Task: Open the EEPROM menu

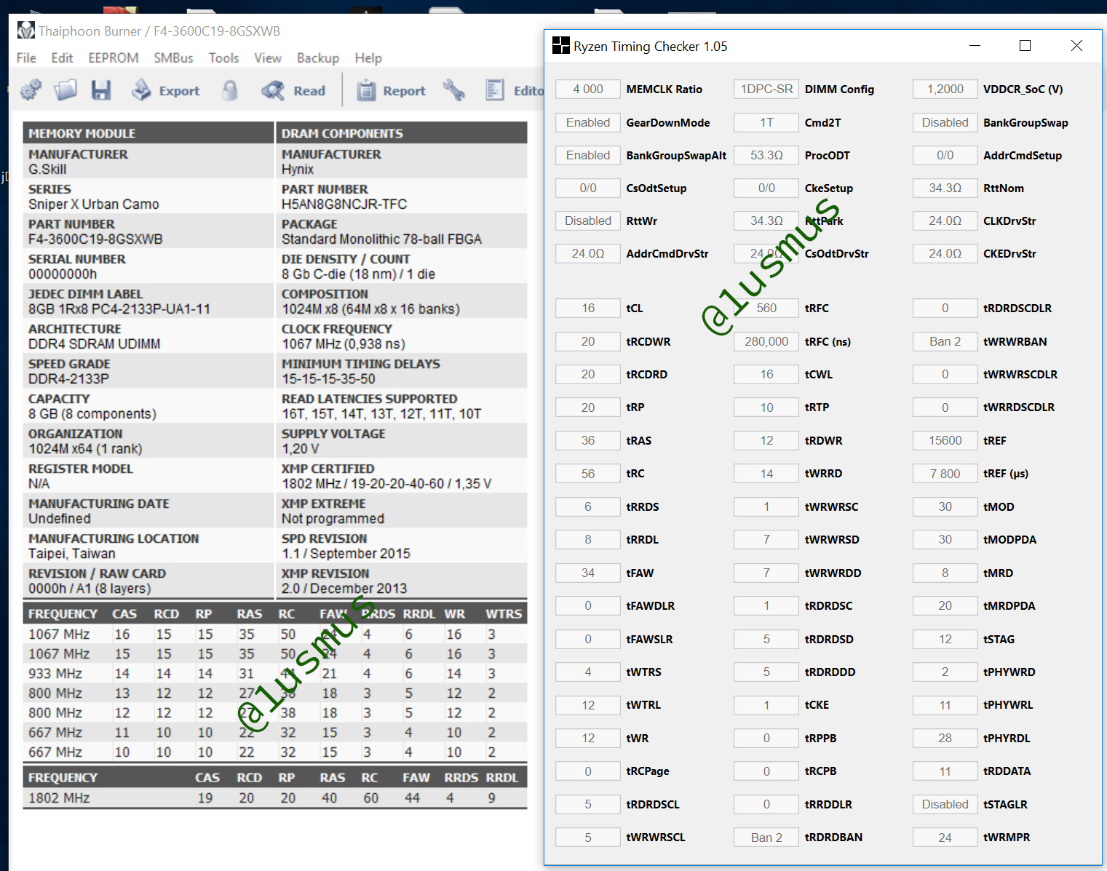Action: coord(114,58)
